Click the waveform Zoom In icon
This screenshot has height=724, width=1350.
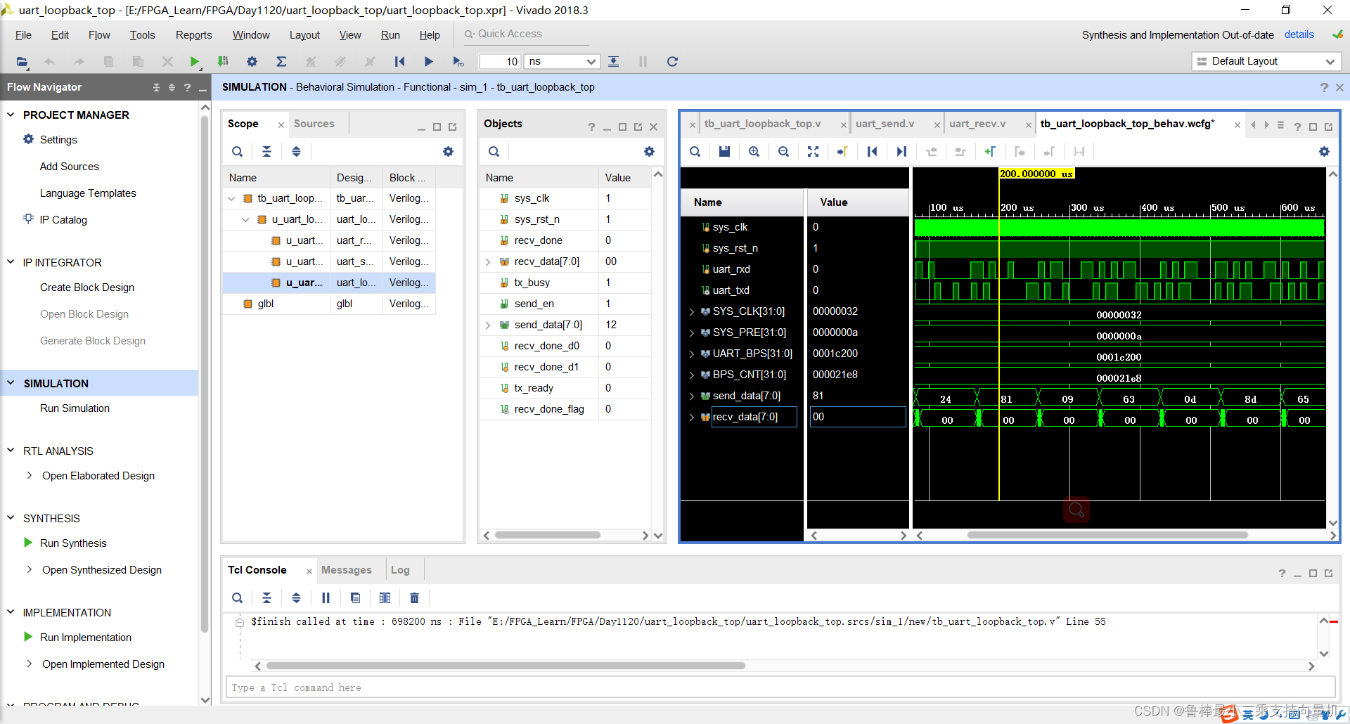pos(754,152)
